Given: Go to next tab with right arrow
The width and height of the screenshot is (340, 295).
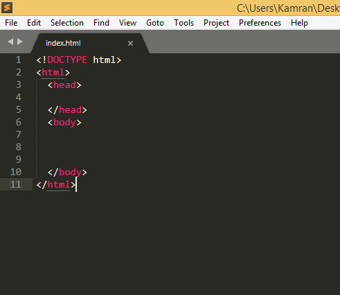Looking at the screenshot, I should tap(20, 42).
